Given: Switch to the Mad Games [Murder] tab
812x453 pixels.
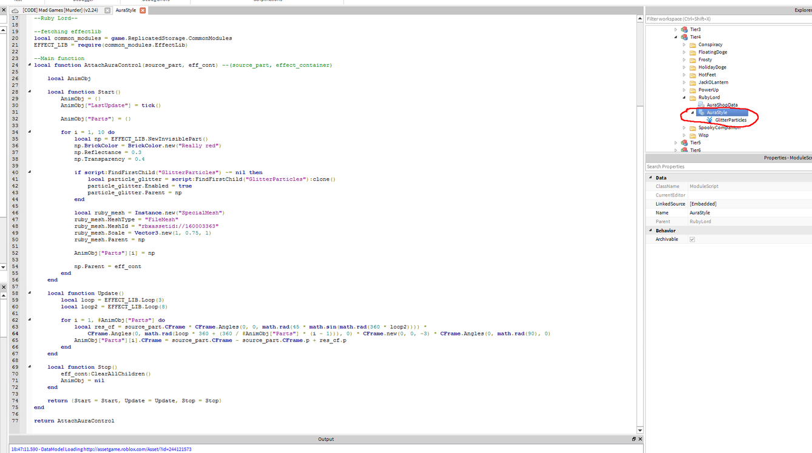Looking at the screenshot, I should tap(60, 10).
